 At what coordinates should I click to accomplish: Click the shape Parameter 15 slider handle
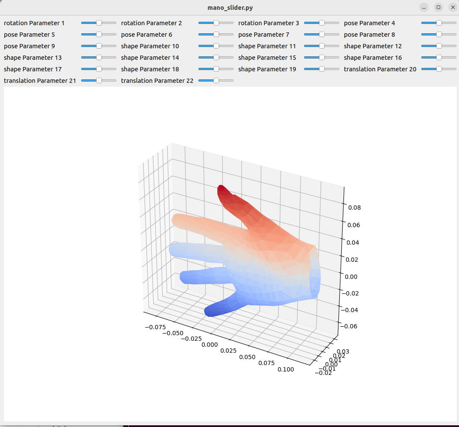322,57
